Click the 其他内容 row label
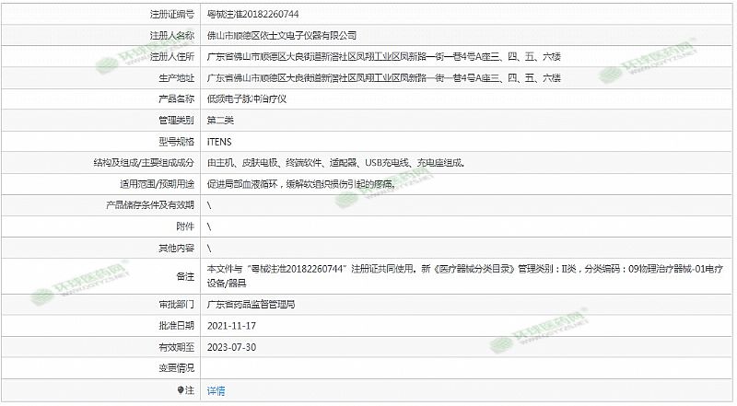The height and width of the screenshot is (406, 737). tap(175, 249)
